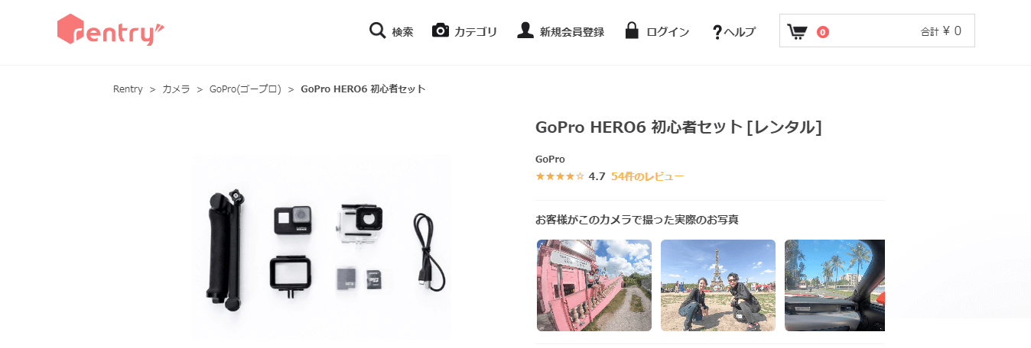Click the question mark help icon
This screenshot has height=348, width=1031.
point(717,32)
